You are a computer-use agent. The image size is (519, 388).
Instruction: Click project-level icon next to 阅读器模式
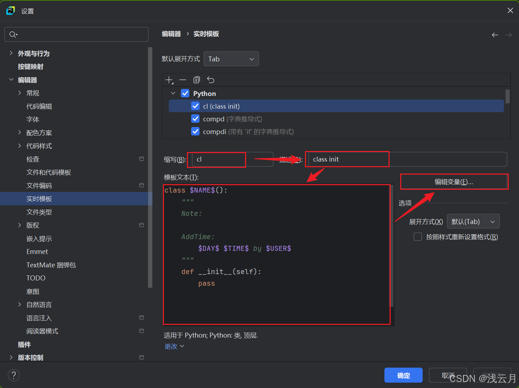[142, 331]
